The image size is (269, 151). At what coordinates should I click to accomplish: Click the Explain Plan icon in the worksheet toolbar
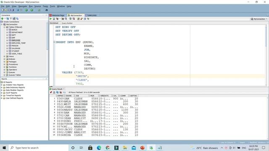point(57,19)
